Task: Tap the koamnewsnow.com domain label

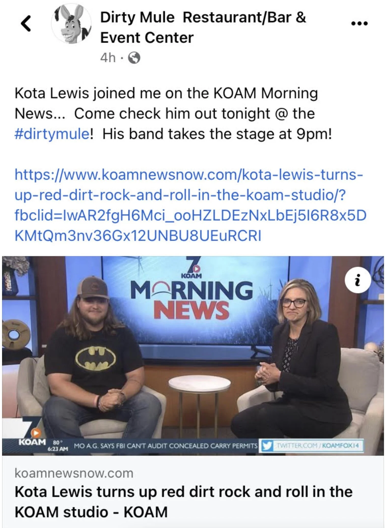Action: pos(74,473)
